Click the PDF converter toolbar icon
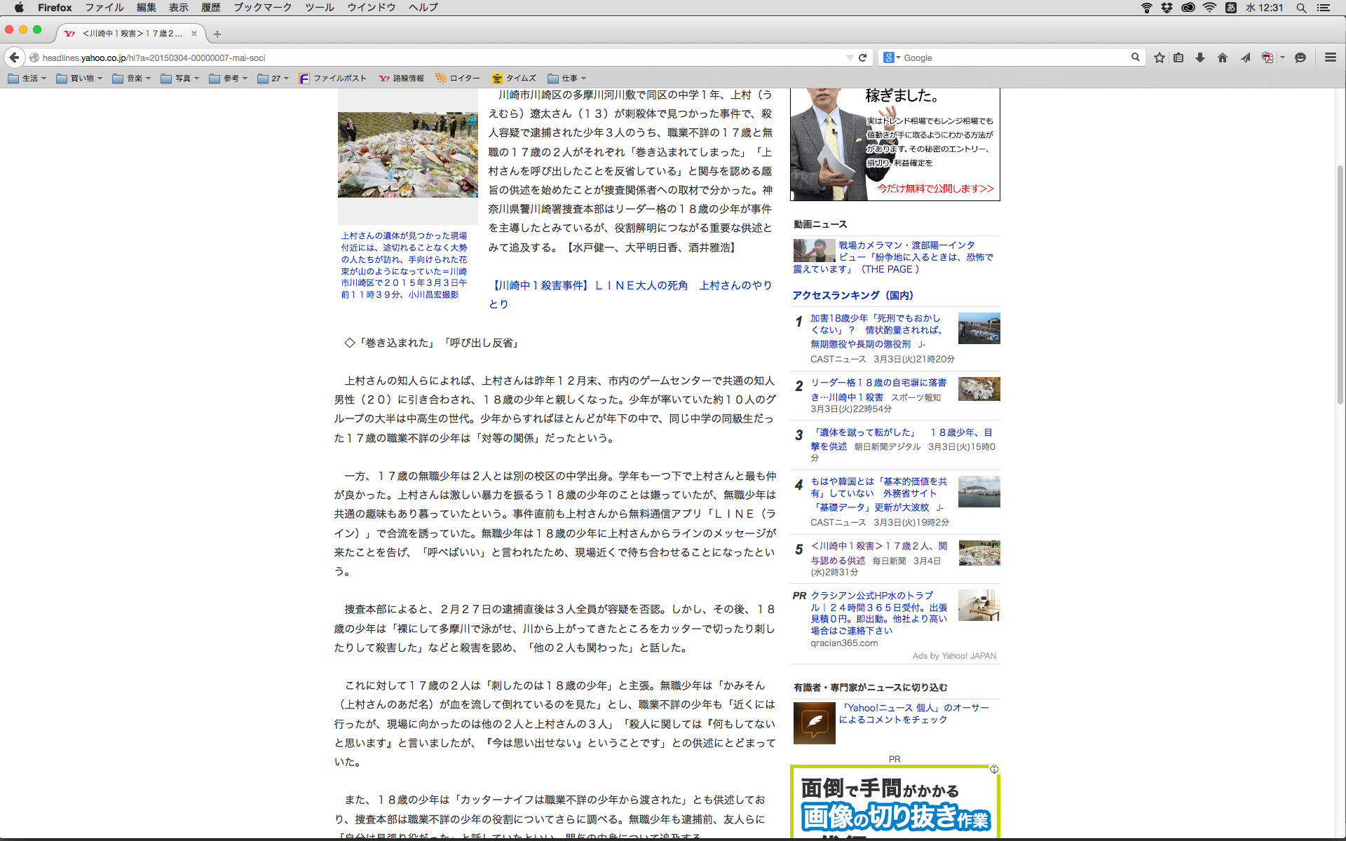1346x841 pixels. coord(1267,58)
